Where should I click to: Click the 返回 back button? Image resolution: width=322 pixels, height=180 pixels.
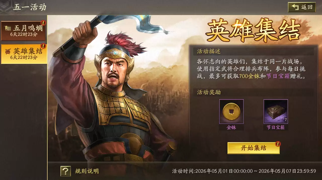pyautogui.click(x=302, y=7)
